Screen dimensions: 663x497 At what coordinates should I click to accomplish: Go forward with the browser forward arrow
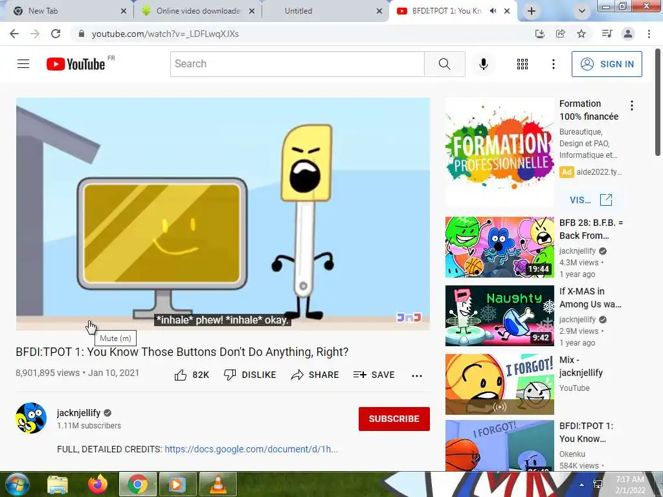35,34
